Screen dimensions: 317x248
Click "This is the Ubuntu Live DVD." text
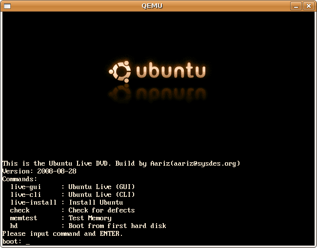pos(57,163)
